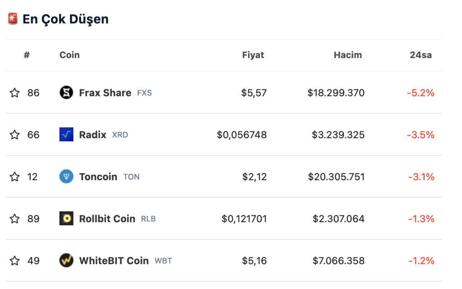
Task: Click the WhiteBIT Coin logo
Action: (x=66, y=261)
